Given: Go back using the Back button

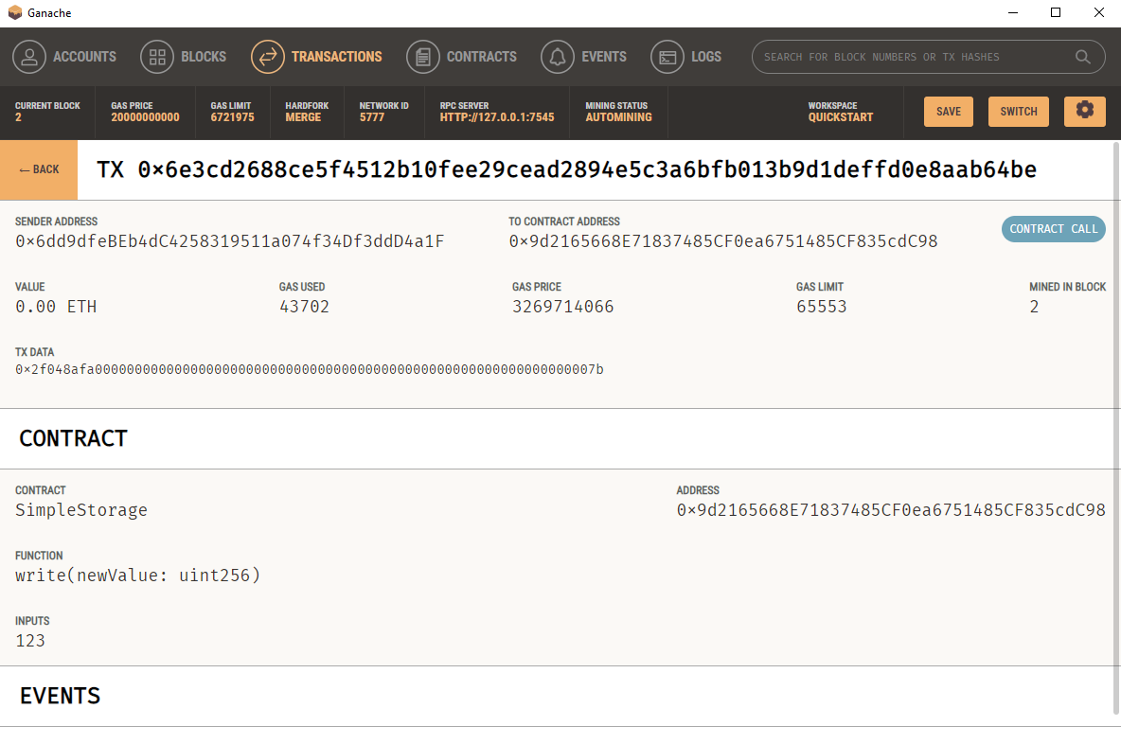Looking at the screenshot, I should point(39,169).
